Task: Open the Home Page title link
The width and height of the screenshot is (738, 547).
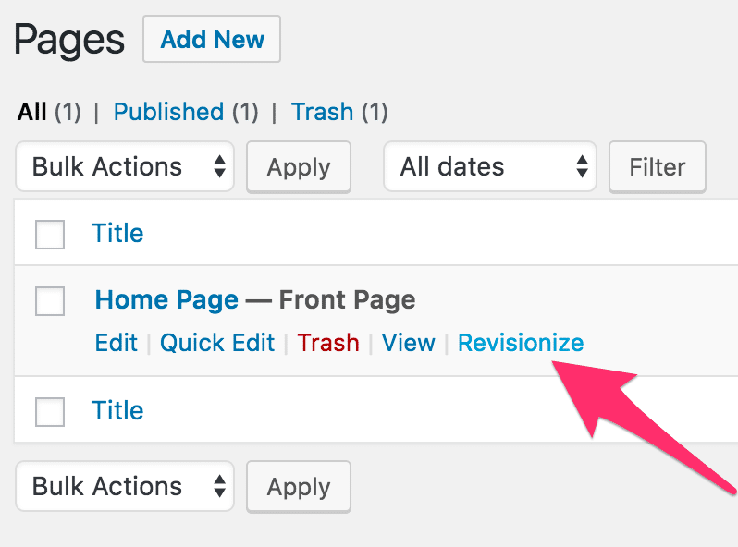Action: (166, 299)
